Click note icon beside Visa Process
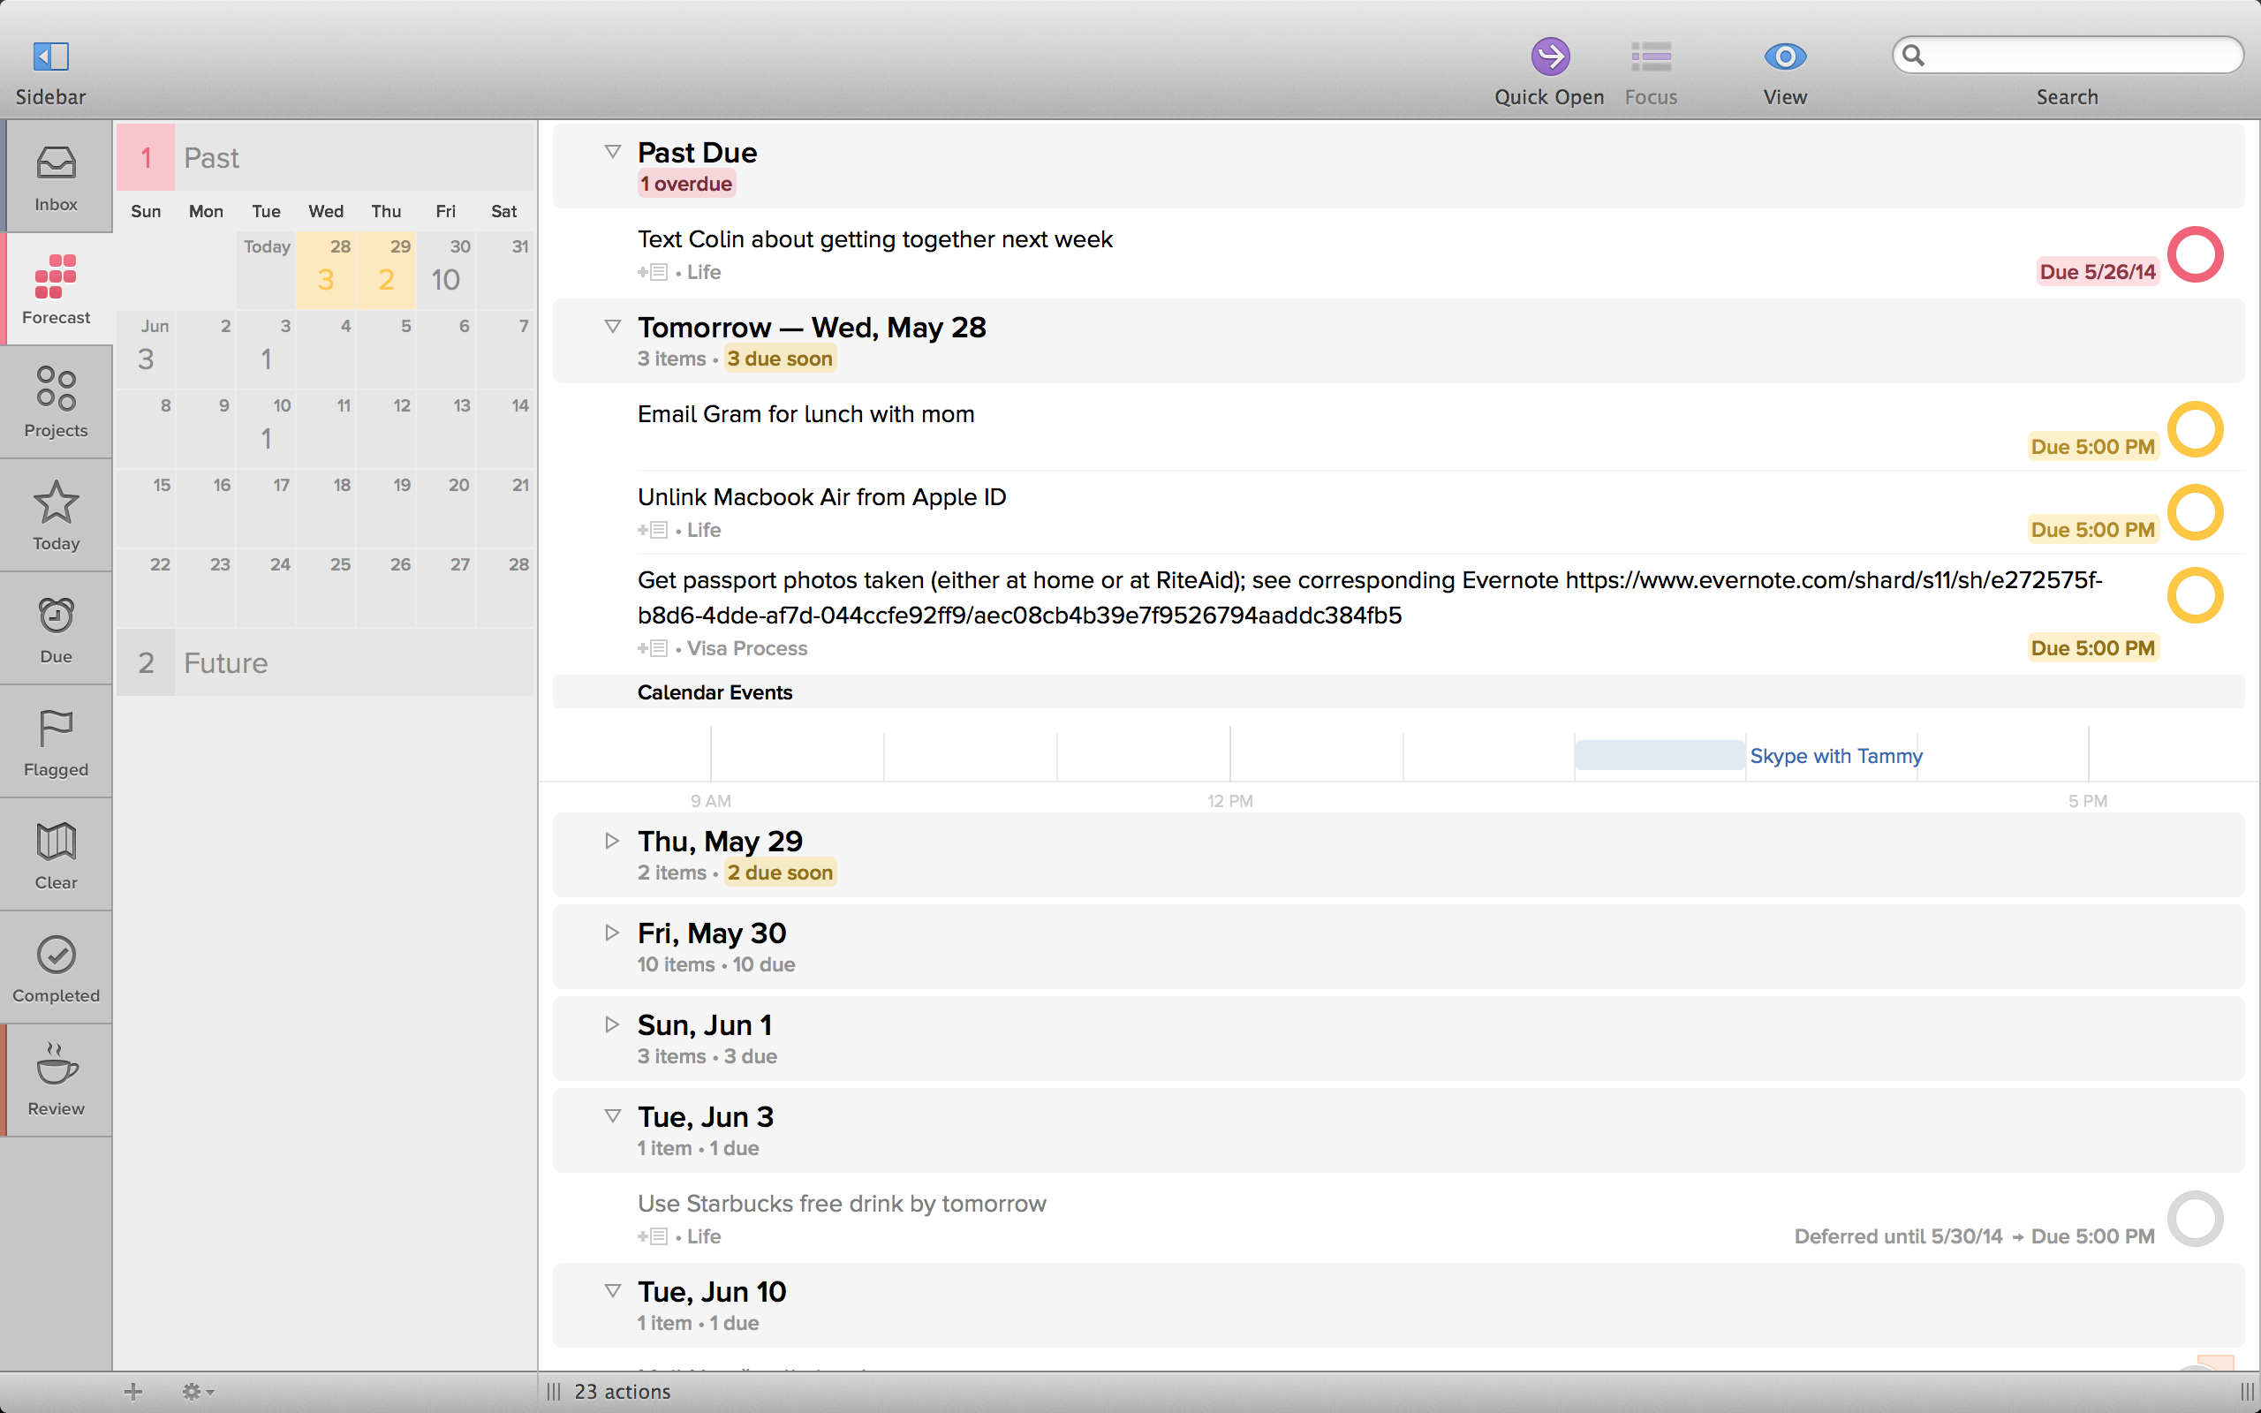Image resolution: width=2261 pixels, height=1413 pixels. [x=653, y=648]
